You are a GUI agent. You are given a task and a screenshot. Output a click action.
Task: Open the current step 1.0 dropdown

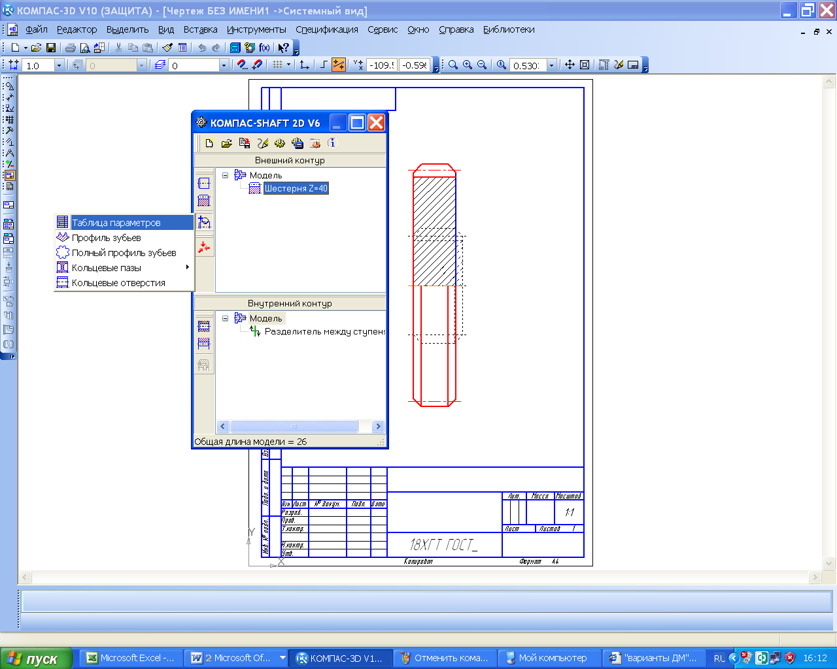pyautogui.click(x=59, y=65)
